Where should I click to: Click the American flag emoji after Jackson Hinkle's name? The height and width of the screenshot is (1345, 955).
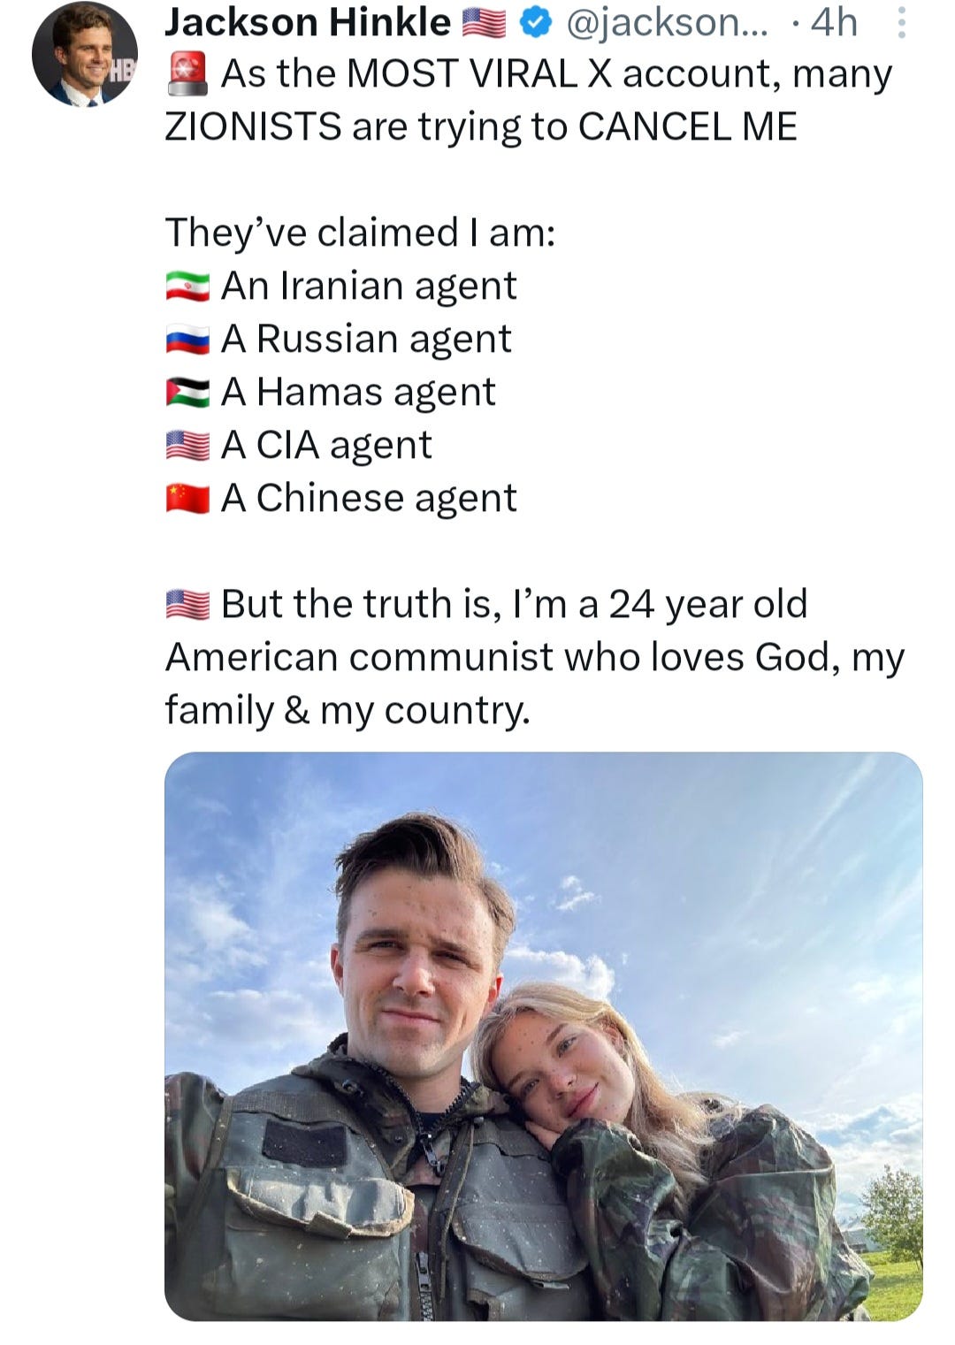point(485,24)
